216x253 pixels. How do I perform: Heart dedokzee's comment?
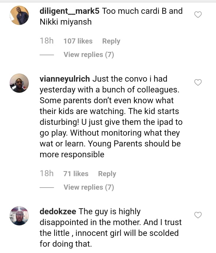(198, 215)
